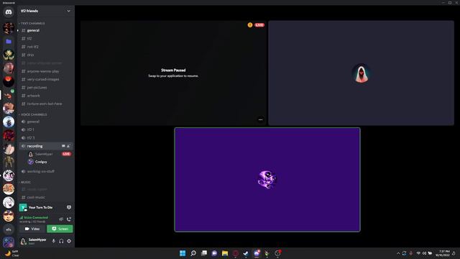Open Discord taskbar icon
The height and width of the screenshot is (259, 460).
point(257,253)
